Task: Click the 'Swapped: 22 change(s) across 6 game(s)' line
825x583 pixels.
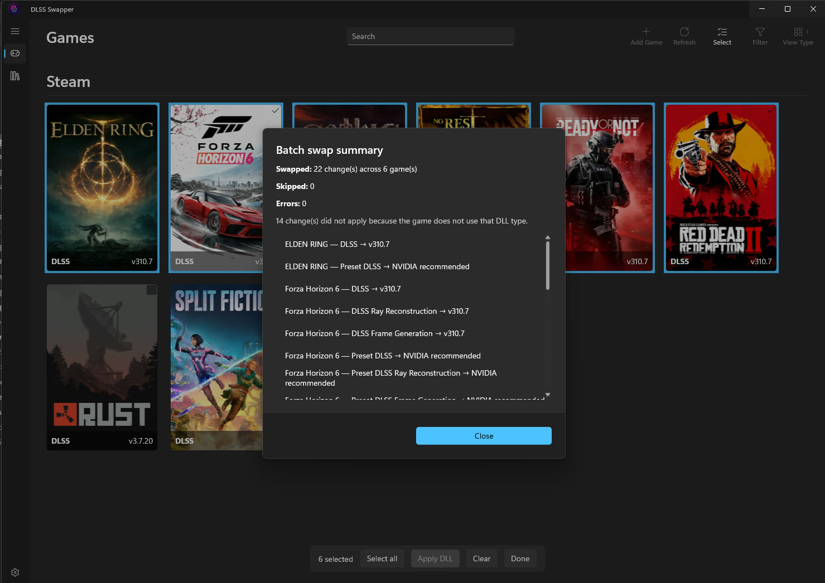Action: click(346, 169)
